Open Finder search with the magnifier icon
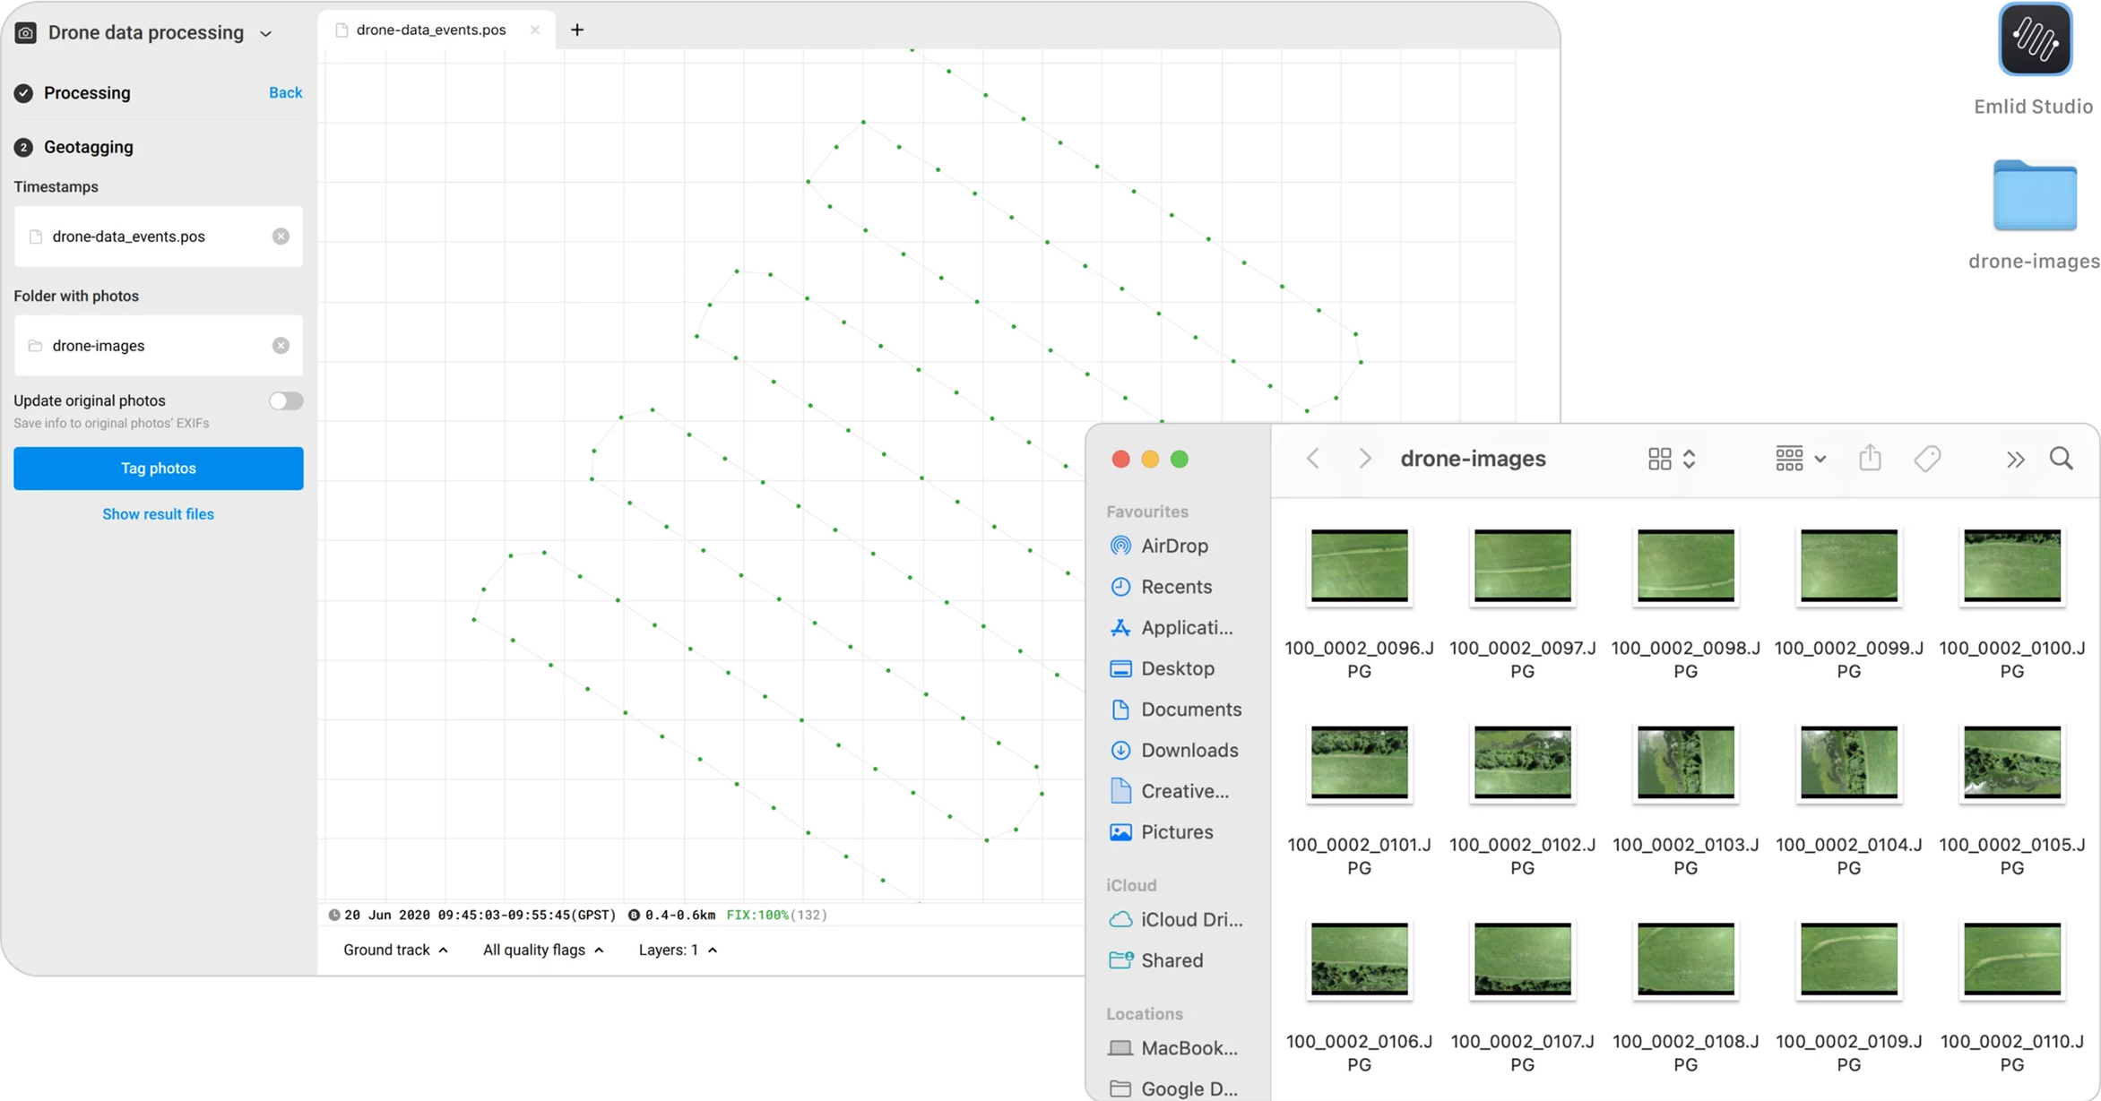 tap(2062, 458)
